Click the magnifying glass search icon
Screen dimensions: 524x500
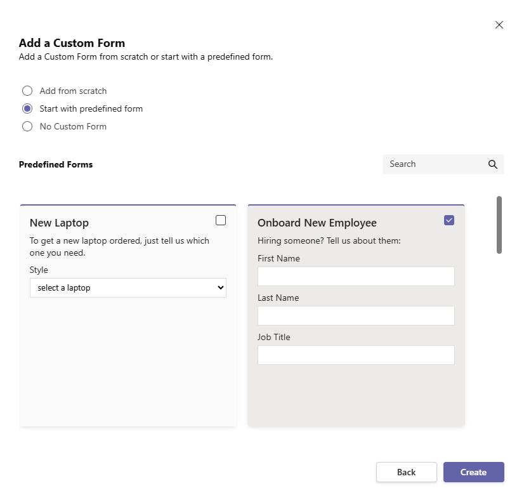coord(493,164)
